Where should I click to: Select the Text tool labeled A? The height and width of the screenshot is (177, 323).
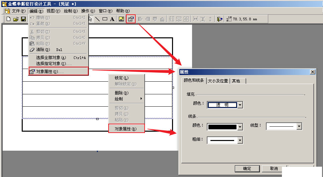[112, 19]
